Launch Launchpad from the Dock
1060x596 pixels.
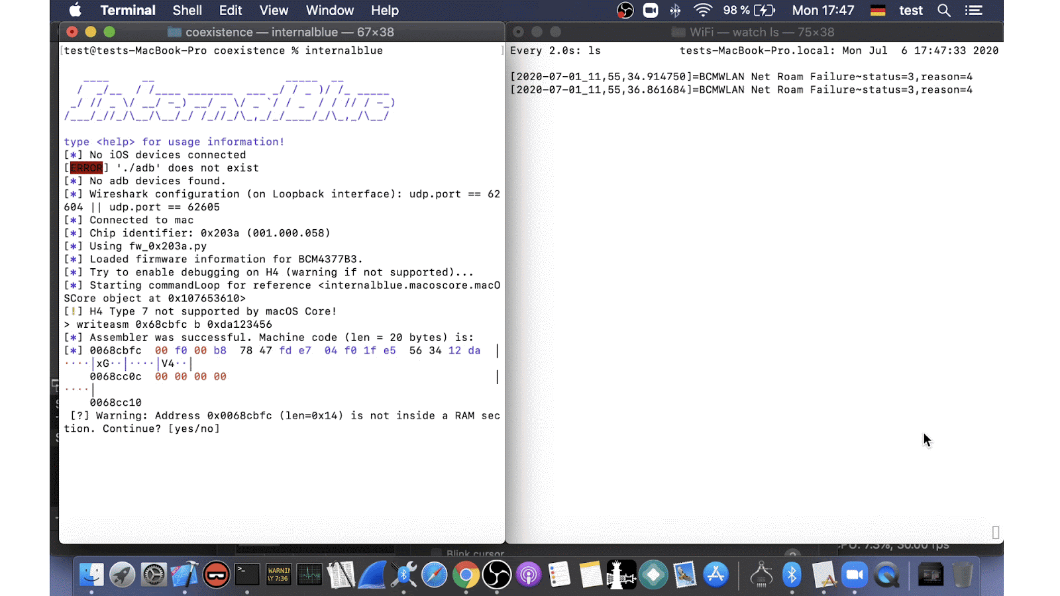tap(123, 574)
